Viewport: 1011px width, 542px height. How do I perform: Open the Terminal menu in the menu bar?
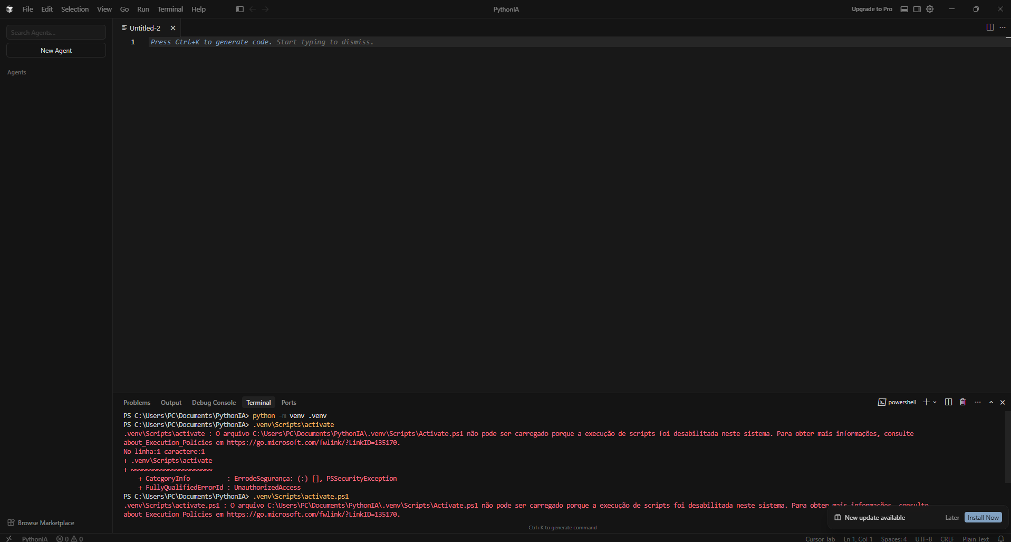170,9
